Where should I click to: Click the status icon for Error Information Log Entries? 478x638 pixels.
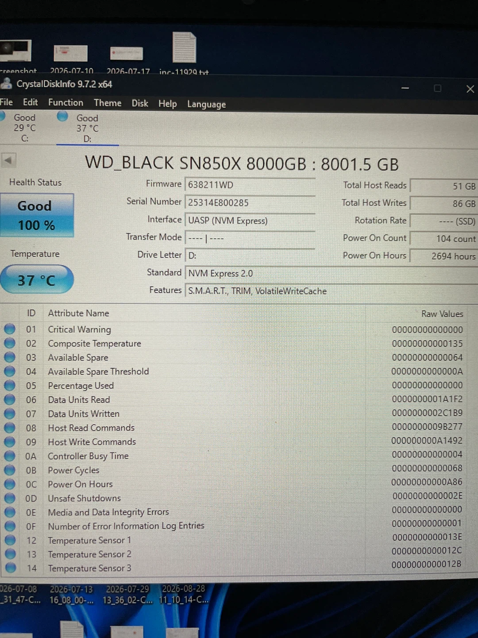pyautogui.click(x=10, y=526)
